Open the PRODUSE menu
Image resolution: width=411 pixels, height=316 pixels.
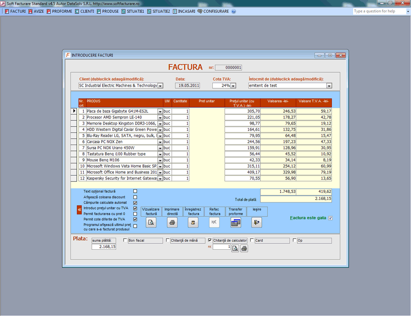(x=108, y=12)
